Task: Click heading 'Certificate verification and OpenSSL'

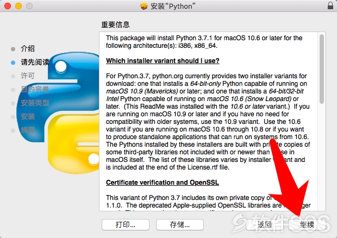Action: pyautogui.click(x=163, y=183)
